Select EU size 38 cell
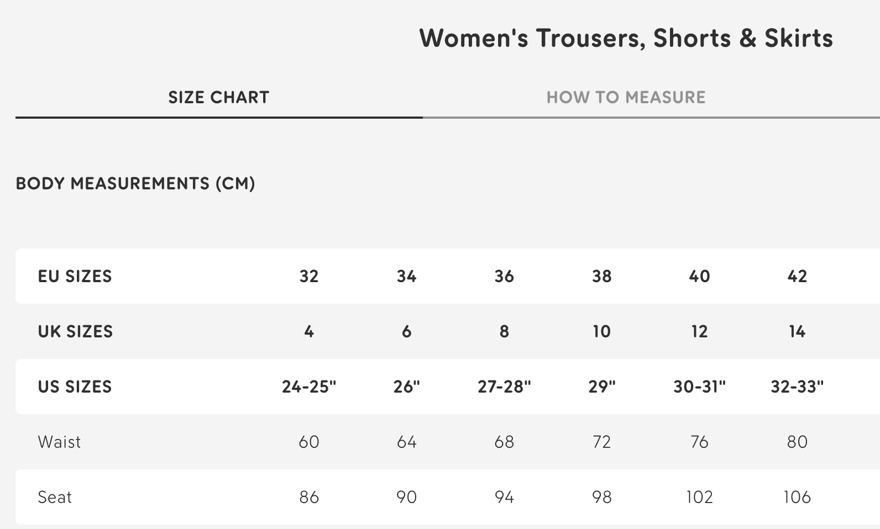 pos(601,276)
